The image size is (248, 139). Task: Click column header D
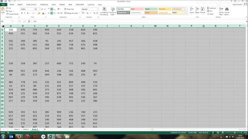pos(47,26)
